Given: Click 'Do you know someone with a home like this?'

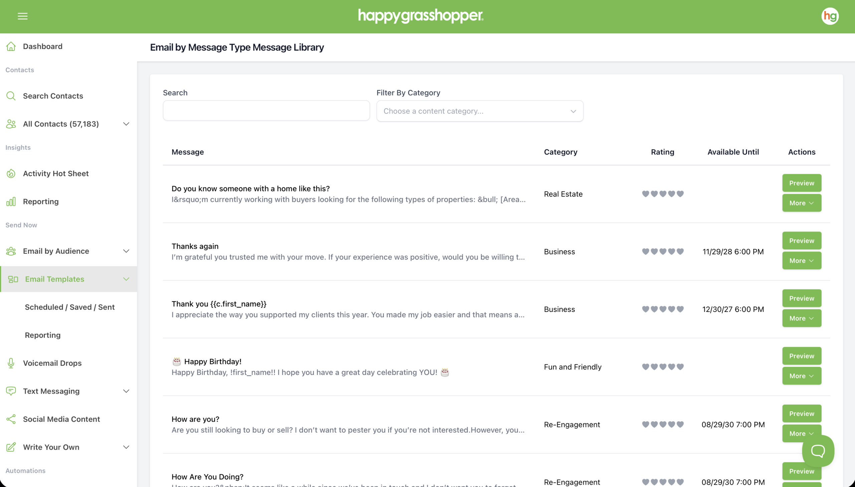Looking at the screenshot, I should [250, 189].
